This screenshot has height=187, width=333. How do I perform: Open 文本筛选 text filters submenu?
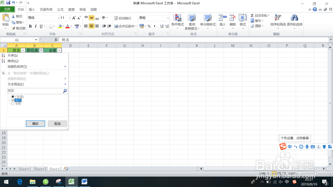(34, 84)
